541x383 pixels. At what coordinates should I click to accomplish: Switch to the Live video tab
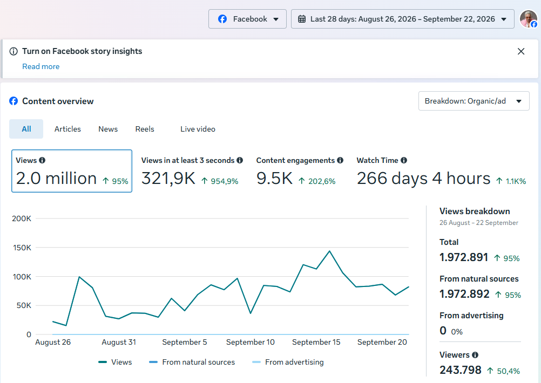tap(198, 129)
